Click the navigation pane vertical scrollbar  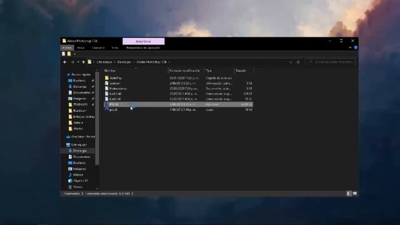(97, 119)
